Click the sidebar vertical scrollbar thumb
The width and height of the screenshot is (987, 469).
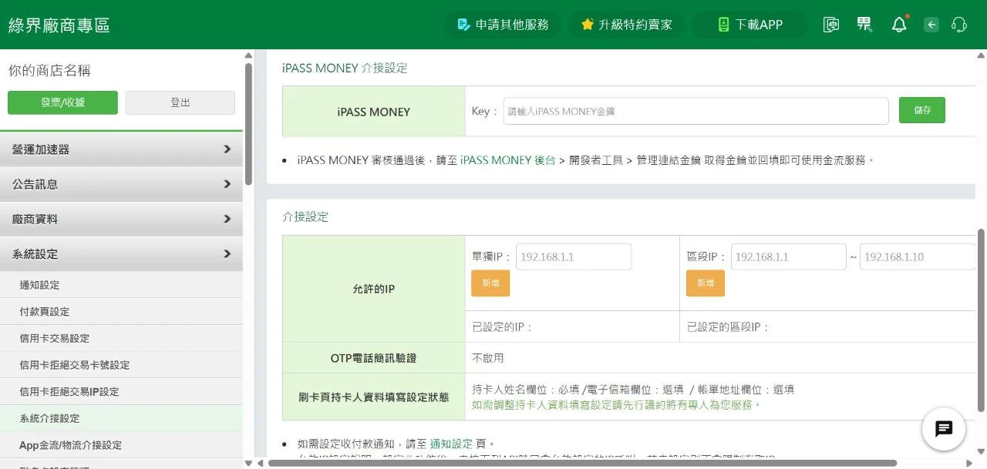pyautogui.click(x=248, y=123)
